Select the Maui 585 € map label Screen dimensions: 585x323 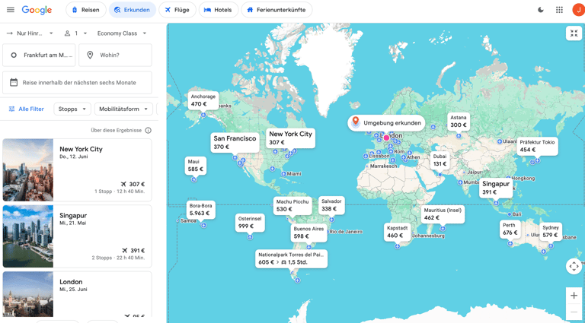(x=196, y=166)
